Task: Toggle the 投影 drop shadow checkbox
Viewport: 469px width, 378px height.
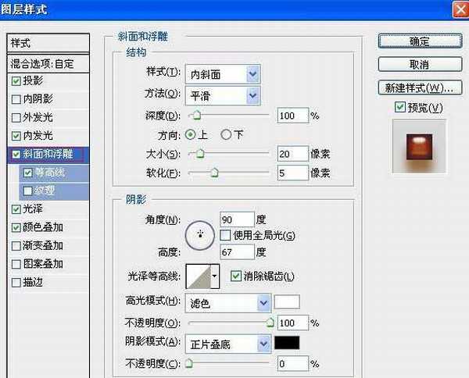Action: 16,80
